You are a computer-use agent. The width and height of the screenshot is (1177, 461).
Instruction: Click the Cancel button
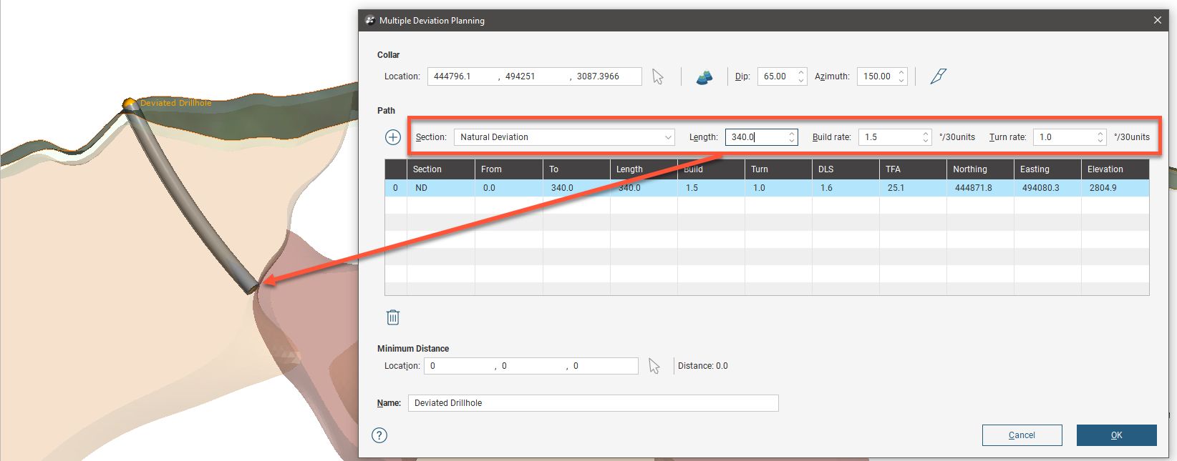pyautogui.click(x=1022, y=435)
